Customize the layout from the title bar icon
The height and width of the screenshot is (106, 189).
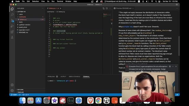(177, 5)
